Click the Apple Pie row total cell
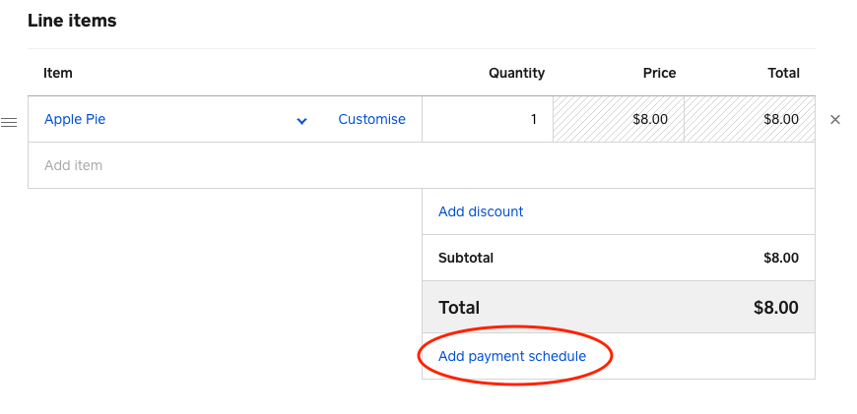857x414 pixels. (749, 119)
